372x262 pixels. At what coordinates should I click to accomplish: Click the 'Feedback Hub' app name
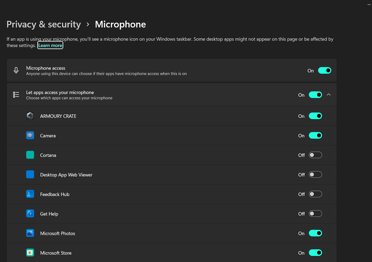pos(55,194)
